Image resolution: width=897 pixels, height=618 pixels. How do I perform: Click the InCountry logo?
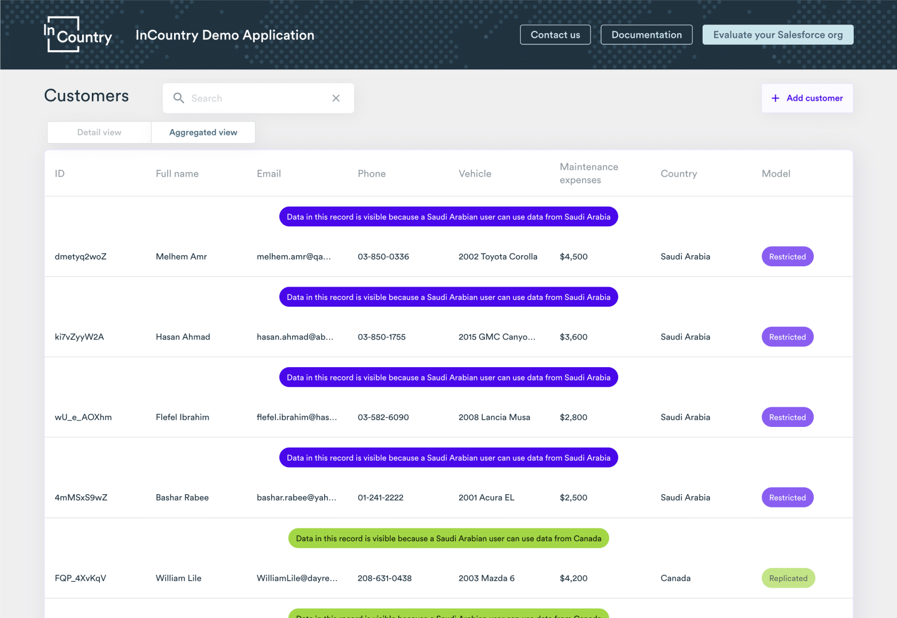click(x=77, y=35)
